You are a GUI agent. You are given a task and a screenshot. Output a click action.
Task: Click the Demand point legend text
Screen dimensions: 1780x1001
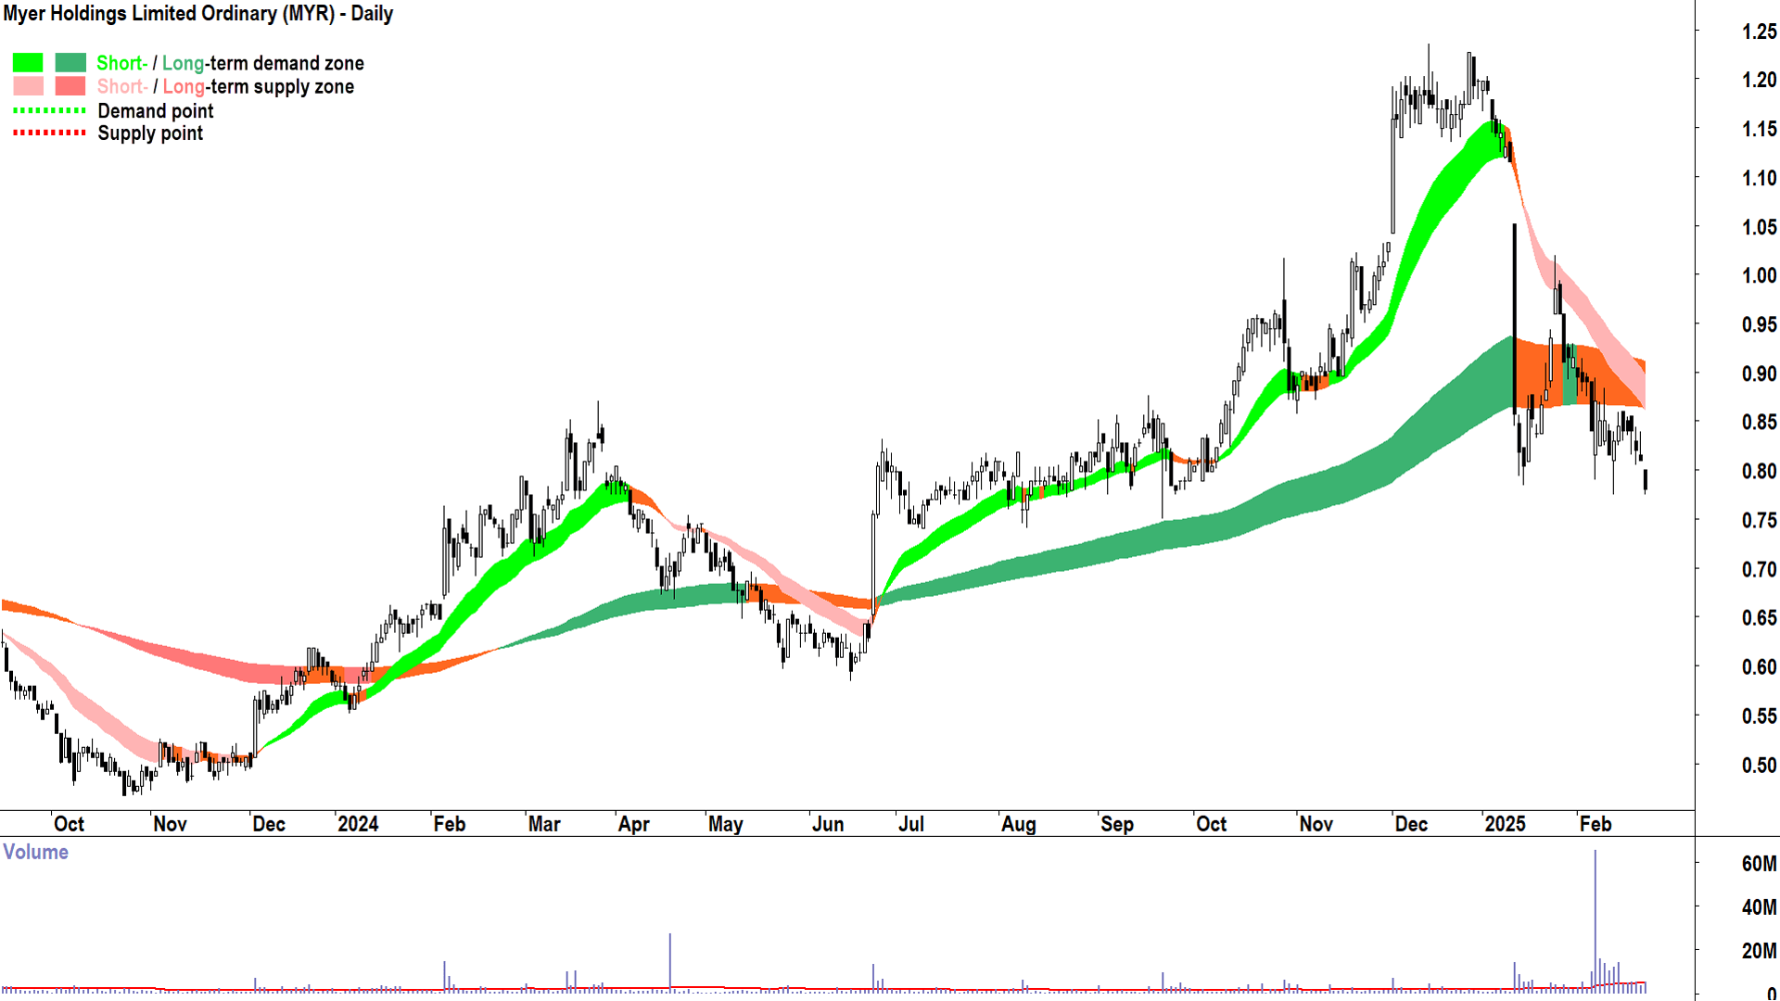tap(156, 111)
